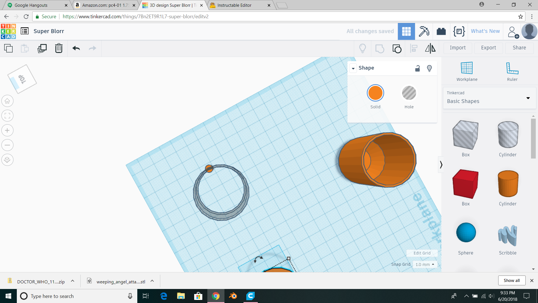Bookmark this page with the star icon
The image size is (538, 303).
(x=520, y=17)
